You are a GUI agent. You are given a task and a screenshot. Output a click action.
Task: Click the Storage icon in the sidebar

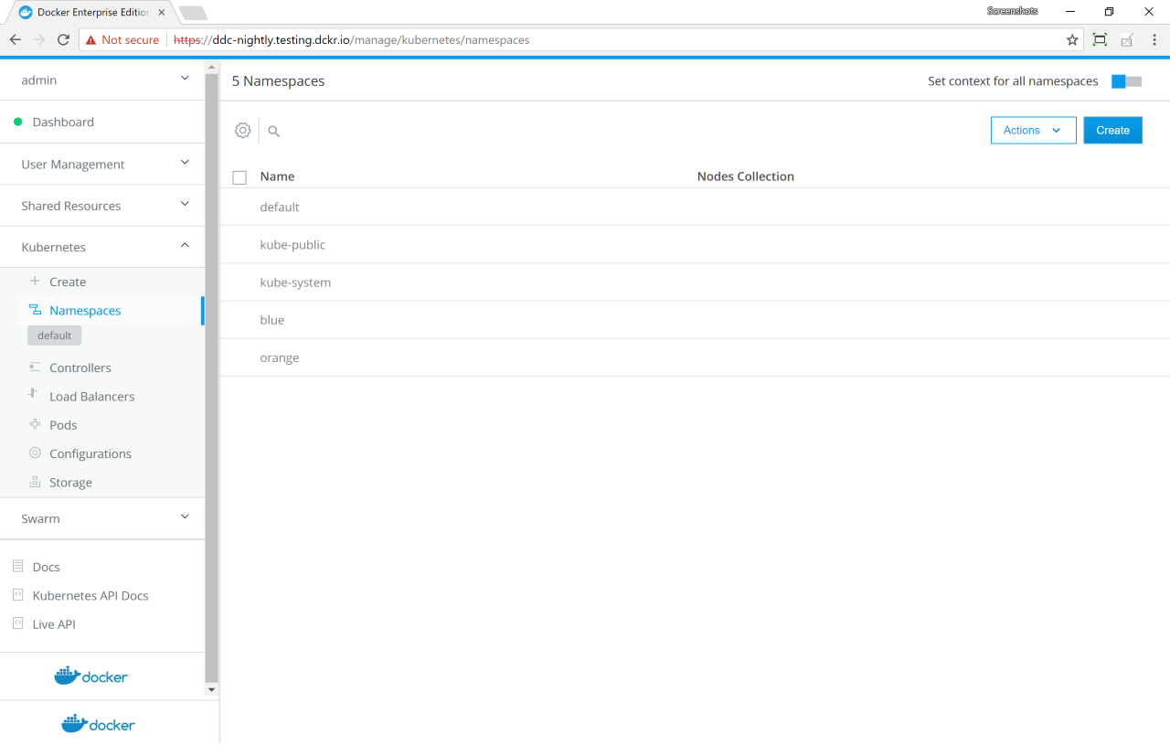click(35, 482)
